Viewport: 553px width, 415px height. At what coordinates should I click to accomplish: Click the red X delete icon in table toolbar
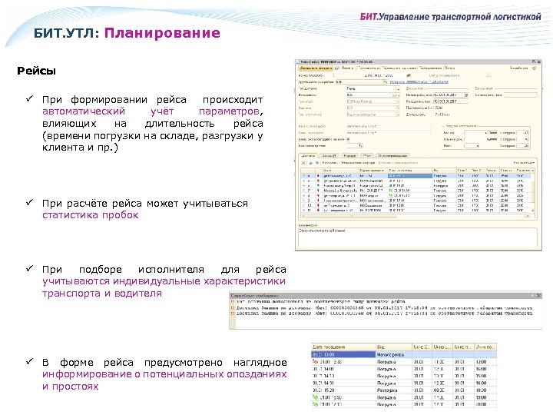[303, 163]
